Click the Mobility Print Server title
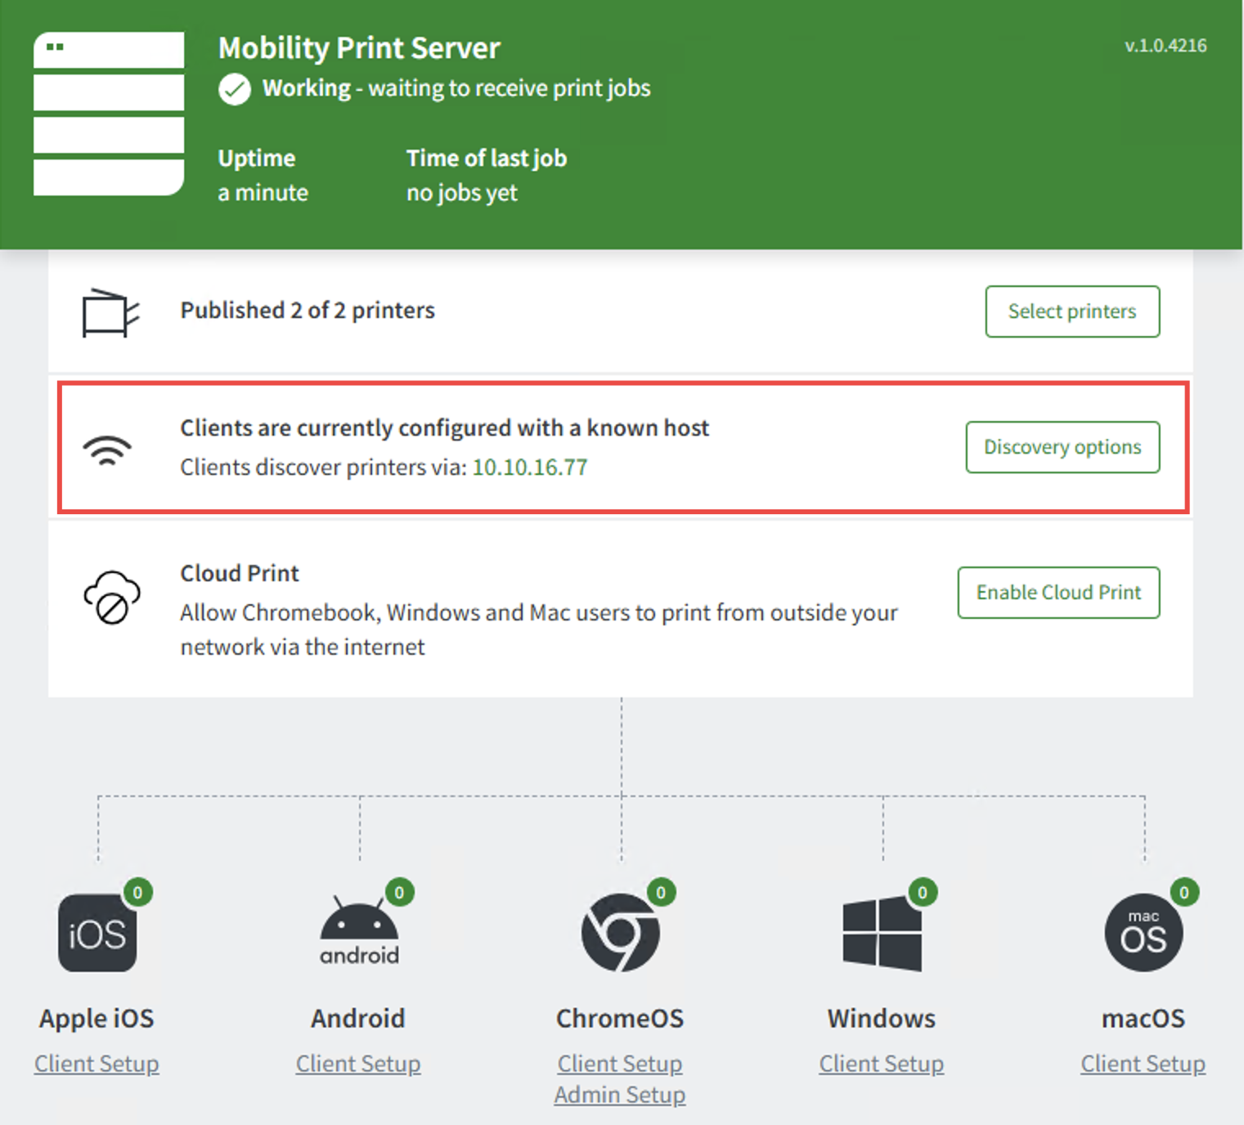 pos(359,48)
